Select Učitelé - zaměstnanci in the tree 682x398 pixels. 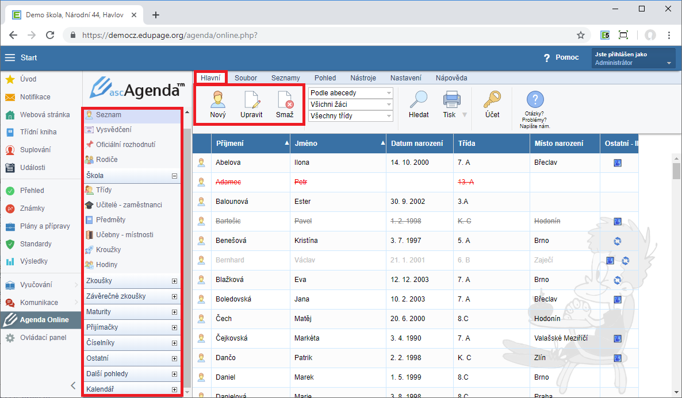tap(129, 205)
